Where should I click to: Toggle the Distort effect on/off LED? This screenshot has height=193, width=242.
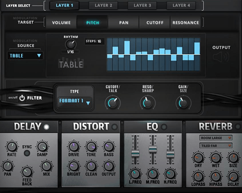click(115, 127)
